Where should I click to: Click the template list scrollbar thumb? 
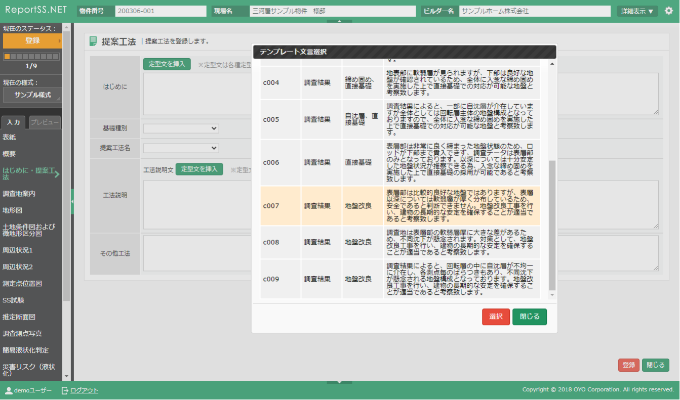point(552,226)
